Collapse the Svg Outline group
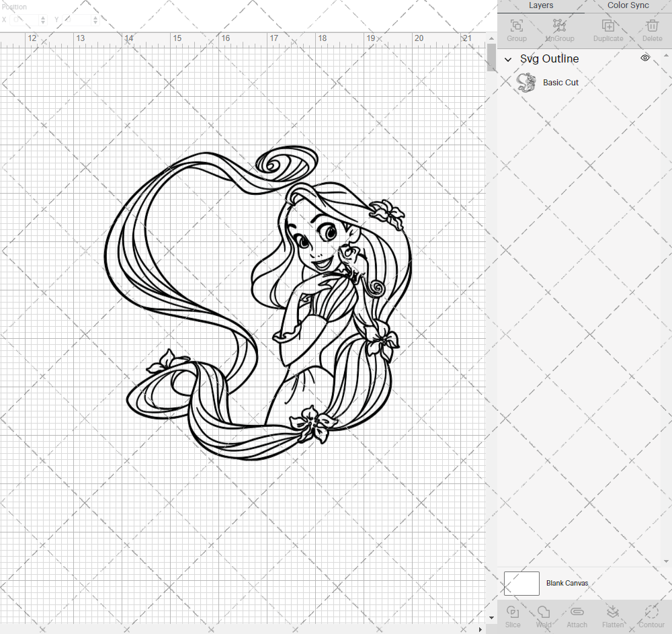The width and height of the screenshot is (672, 634). (x=509, y=59)
